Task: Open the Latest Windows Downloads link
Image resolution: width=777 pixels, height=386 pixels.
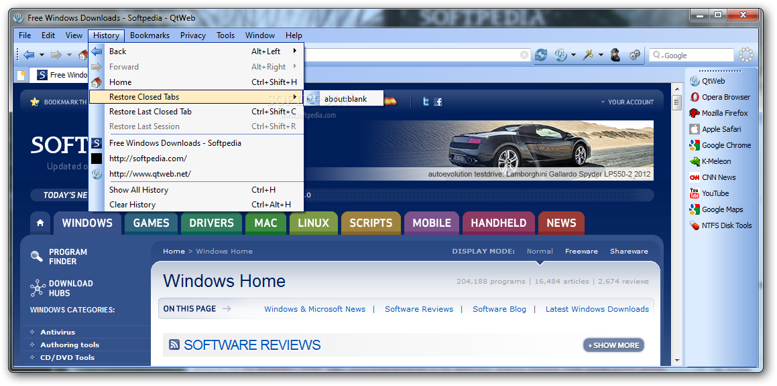Action: click(x=597, y=309)
